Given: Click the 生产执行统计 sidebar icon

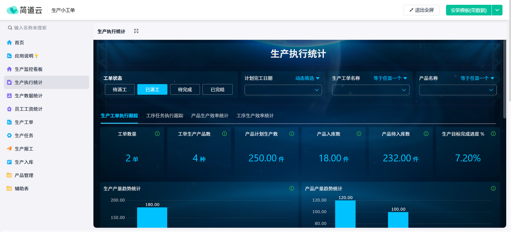Looking at the screenshot, I should (9, 83).
